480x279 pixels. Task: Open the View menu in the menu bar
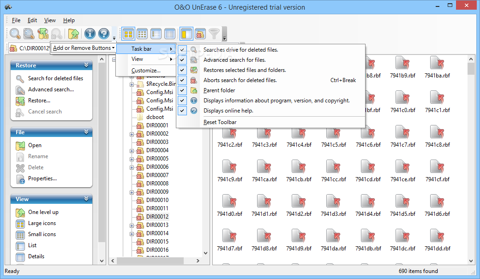point(50,20)
